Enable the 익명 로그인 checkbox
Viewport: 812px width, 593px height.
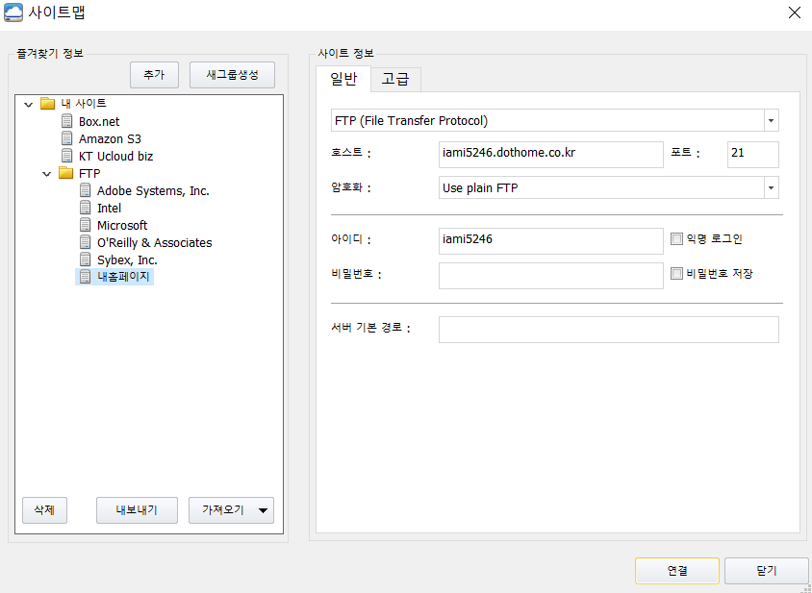676,239
